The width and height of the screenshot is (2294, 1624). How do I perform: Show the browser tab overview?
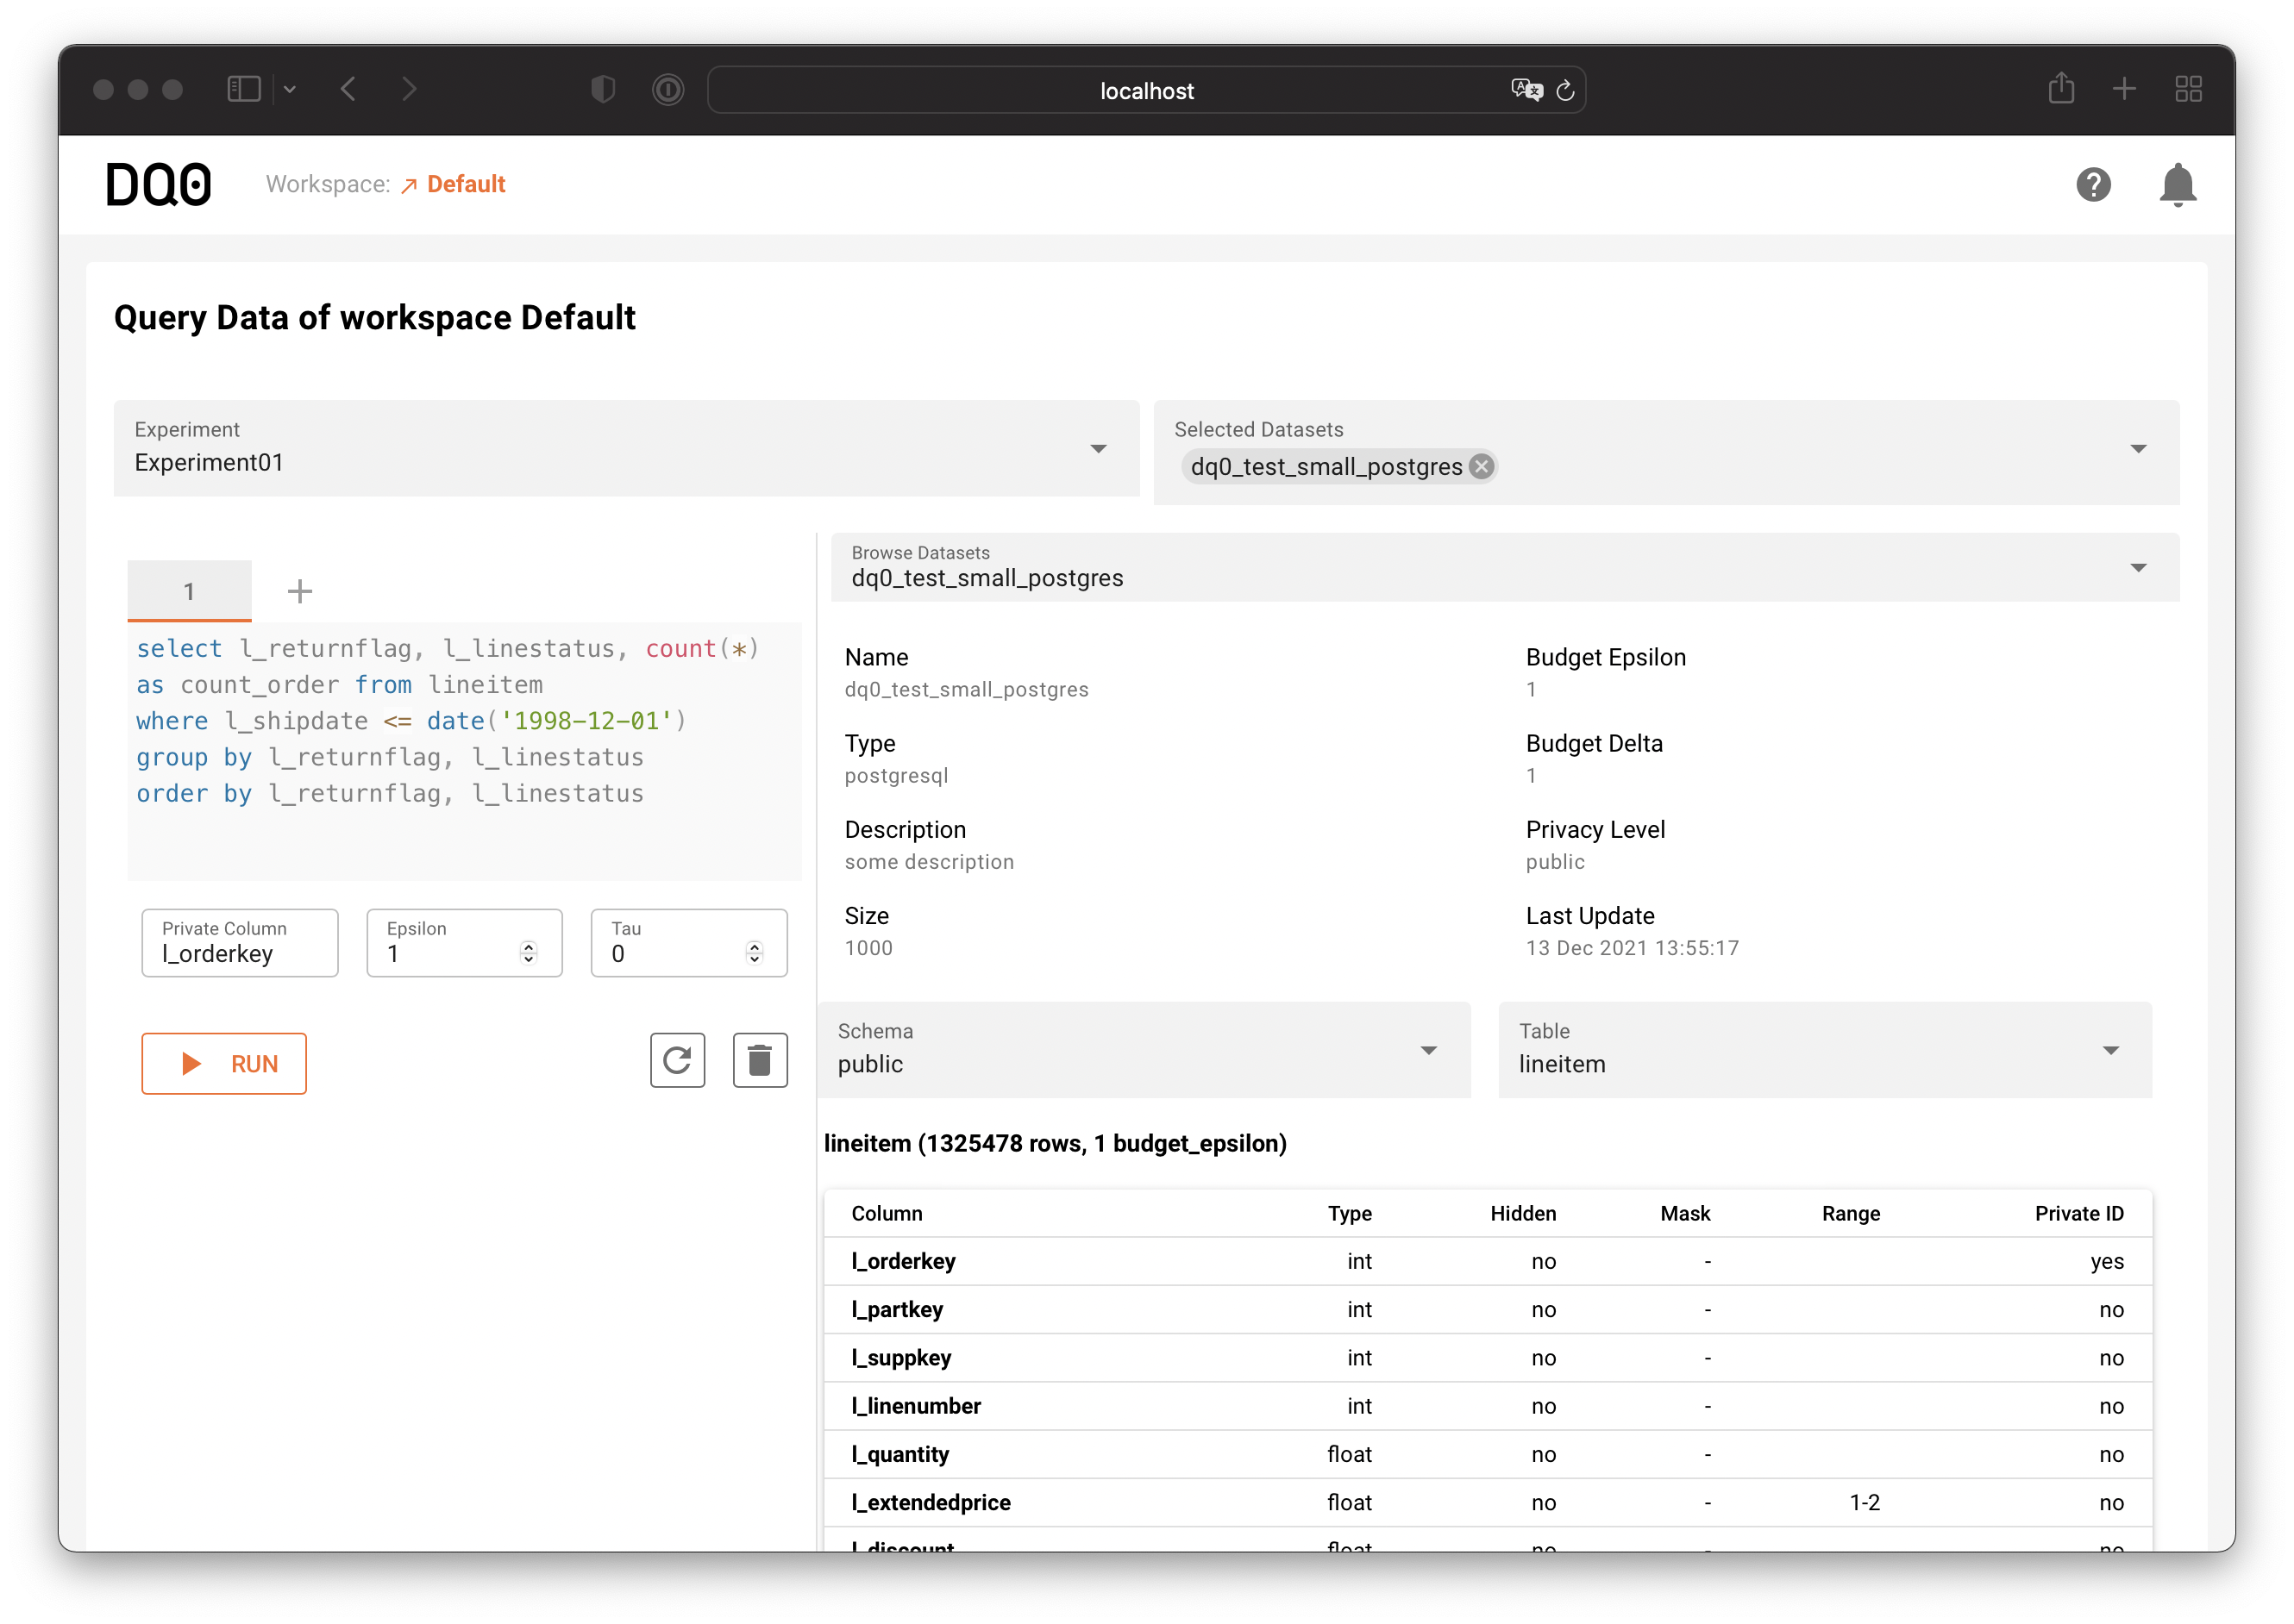tap(2188, 89)
